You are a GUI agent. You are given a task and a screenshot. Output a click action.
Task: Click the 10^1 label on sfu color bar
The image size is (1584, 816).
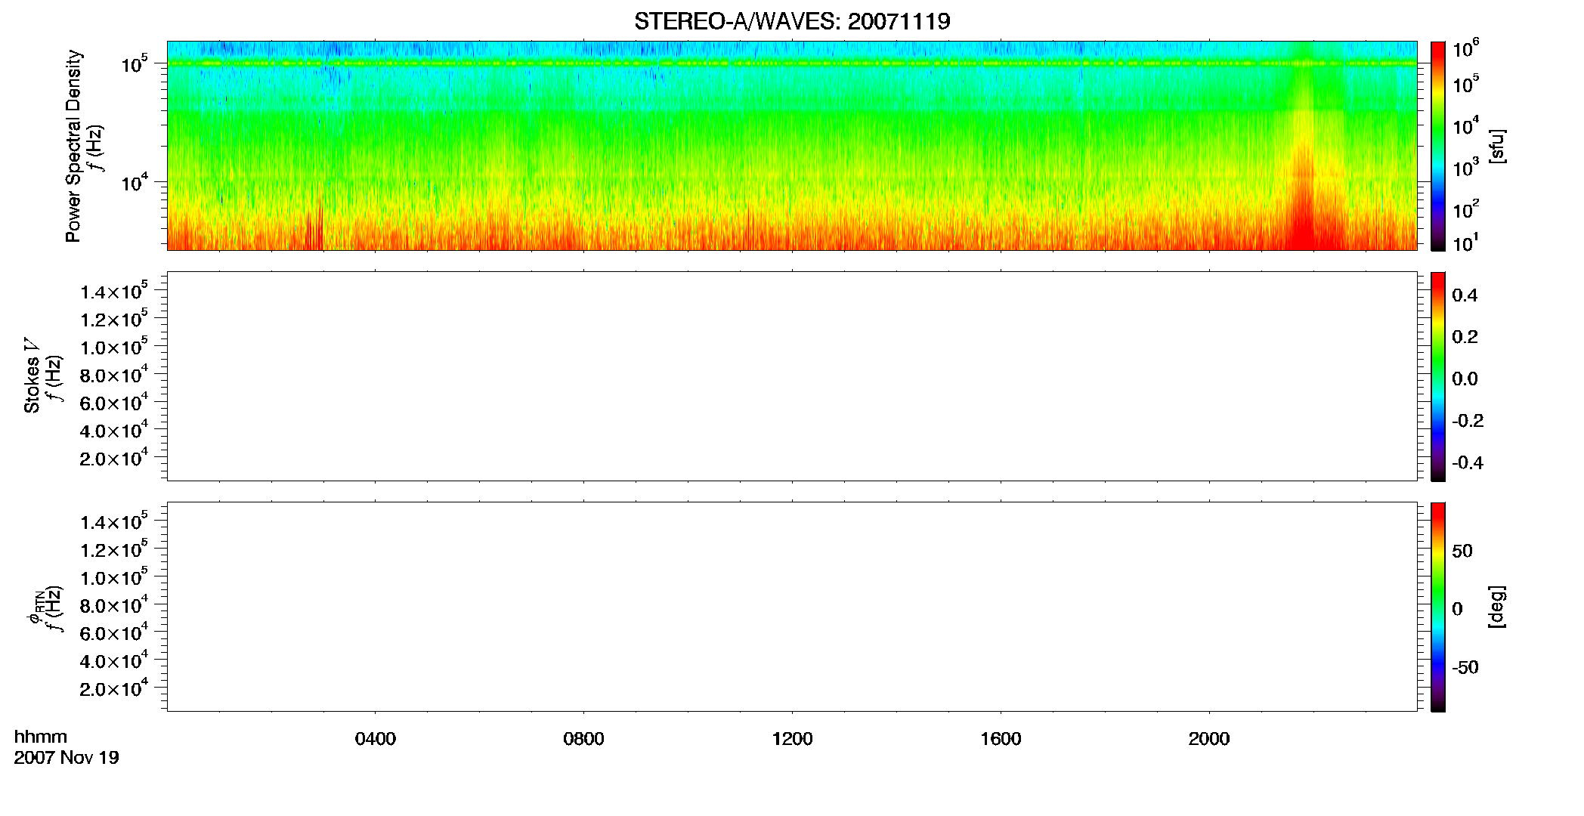coord(1465,243)
